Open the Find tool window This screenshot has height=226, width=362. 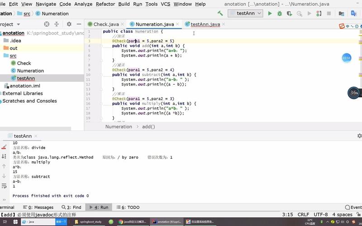(71, 207)
